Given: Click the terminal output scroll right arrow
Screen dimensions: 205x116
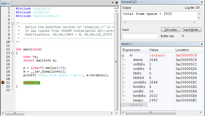Looking at the screenshot, I should click(x=195, y=22).
